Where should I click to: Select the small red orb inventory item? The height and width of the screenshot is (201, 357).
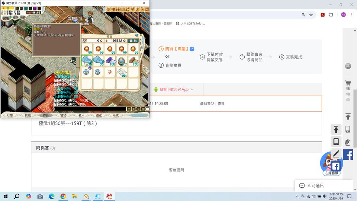click(x=110, y=72)
